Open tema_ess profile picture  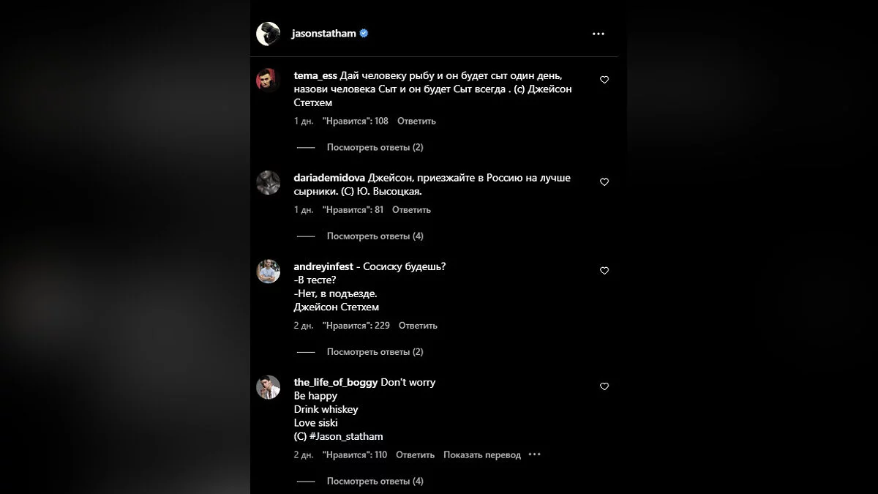point(268,79)
